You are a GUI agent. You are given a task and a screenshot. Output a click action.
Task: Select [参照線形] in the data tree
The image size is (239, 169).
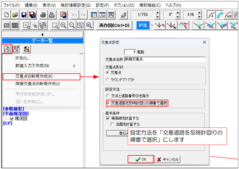[14, 109]
